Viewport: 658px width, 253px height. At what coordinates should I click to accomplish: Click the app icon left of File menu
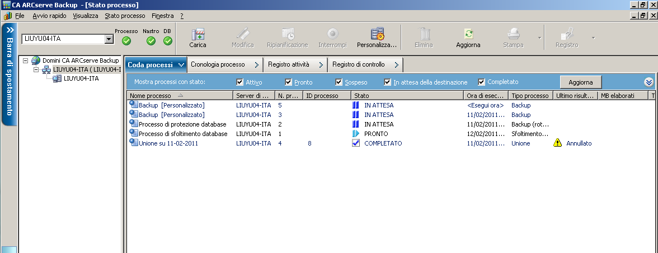[8, 16]
